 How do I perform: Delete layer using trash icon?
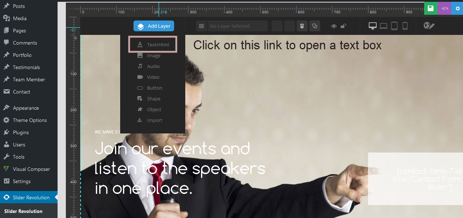(x=302, y=26)
